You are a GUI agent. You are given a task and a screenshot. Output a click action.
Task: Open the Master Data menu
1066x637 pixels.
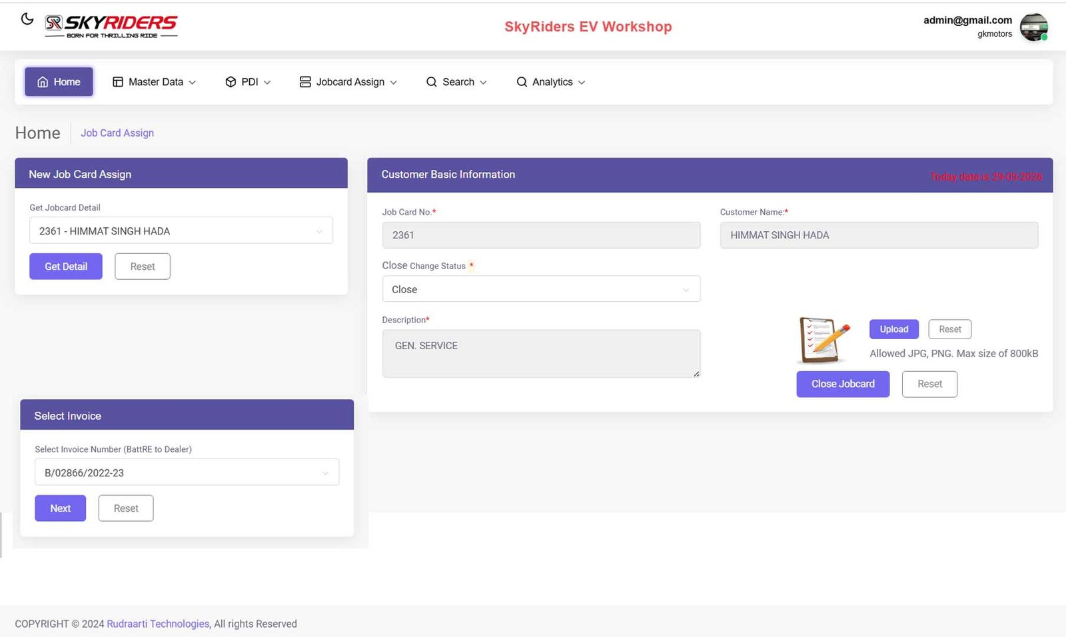pos(154,82)
